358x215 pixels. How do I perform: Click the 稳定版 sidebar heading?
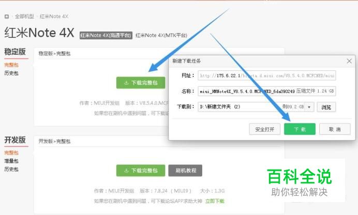pos(15,52)
